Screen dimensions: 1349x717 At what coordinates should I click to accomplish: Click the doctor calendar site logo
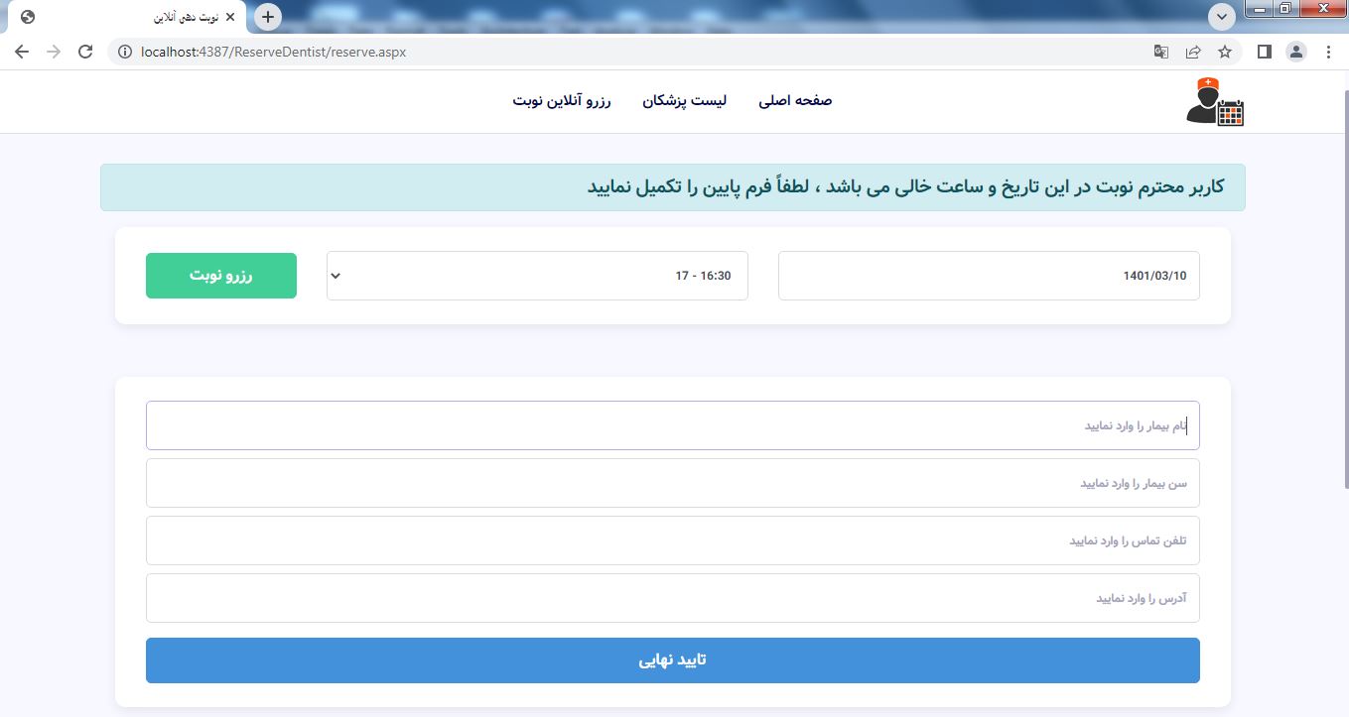1215,101
